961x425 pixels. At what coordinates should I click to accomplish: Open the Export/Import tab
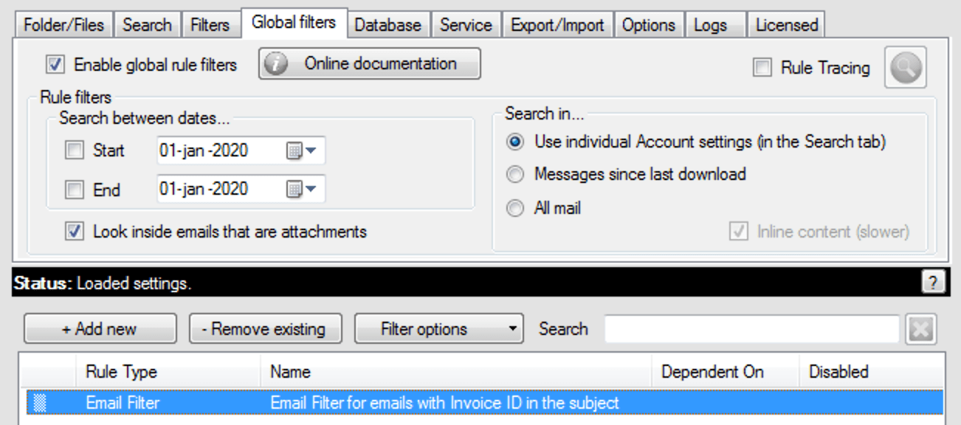557,25
